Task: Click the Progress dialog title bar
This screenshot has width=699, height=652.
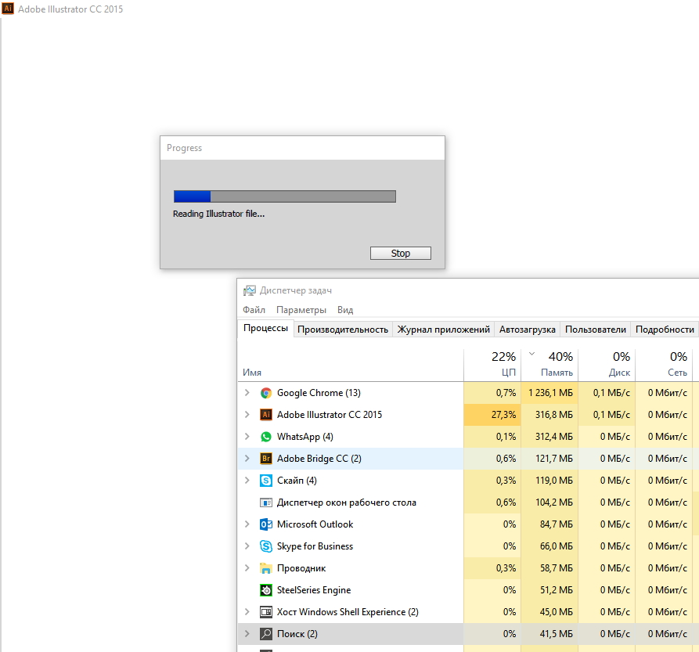Action: point(302,148)
